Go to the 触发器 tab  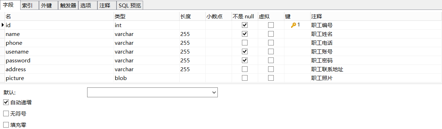pyautogui.click(x=68, y=5)
